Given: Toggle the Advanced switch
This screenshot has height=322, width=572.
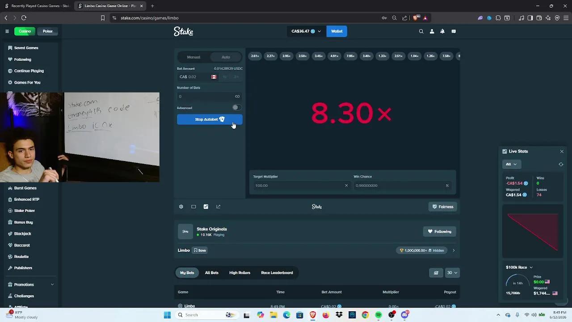Looking at the screenshot, I should (236, 107).
